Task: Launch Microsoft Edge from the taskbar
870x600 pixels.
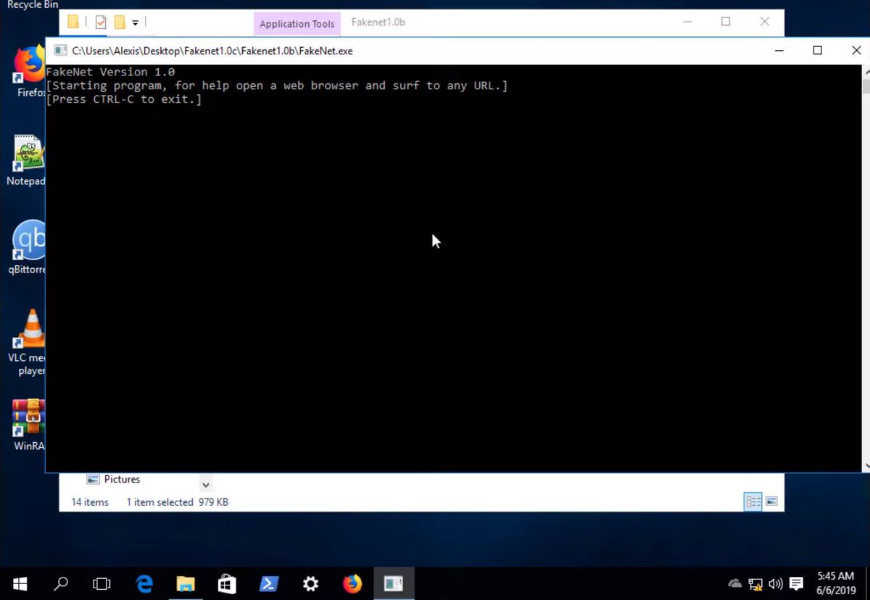Action: click(144, 583)
